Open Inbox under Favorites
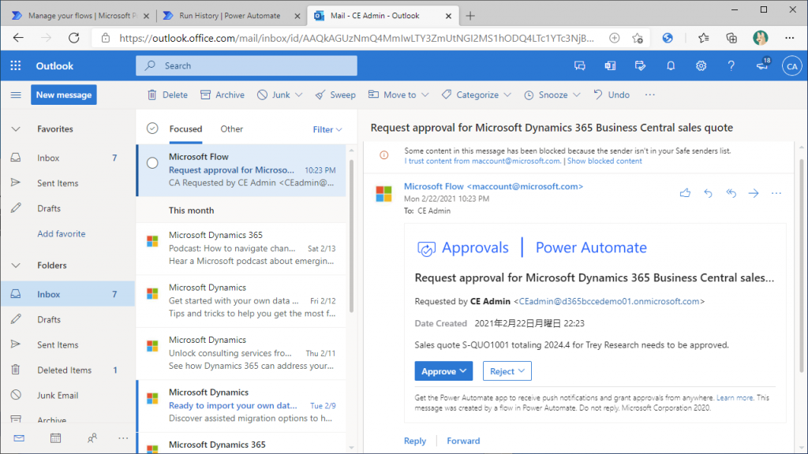The width and height of the screenshot is (808, 454). pos(68,158)
